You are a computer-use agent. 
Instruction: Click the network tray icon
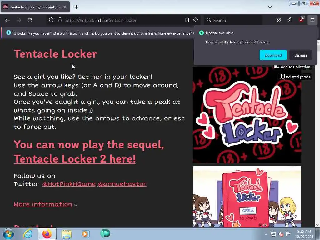273,234
